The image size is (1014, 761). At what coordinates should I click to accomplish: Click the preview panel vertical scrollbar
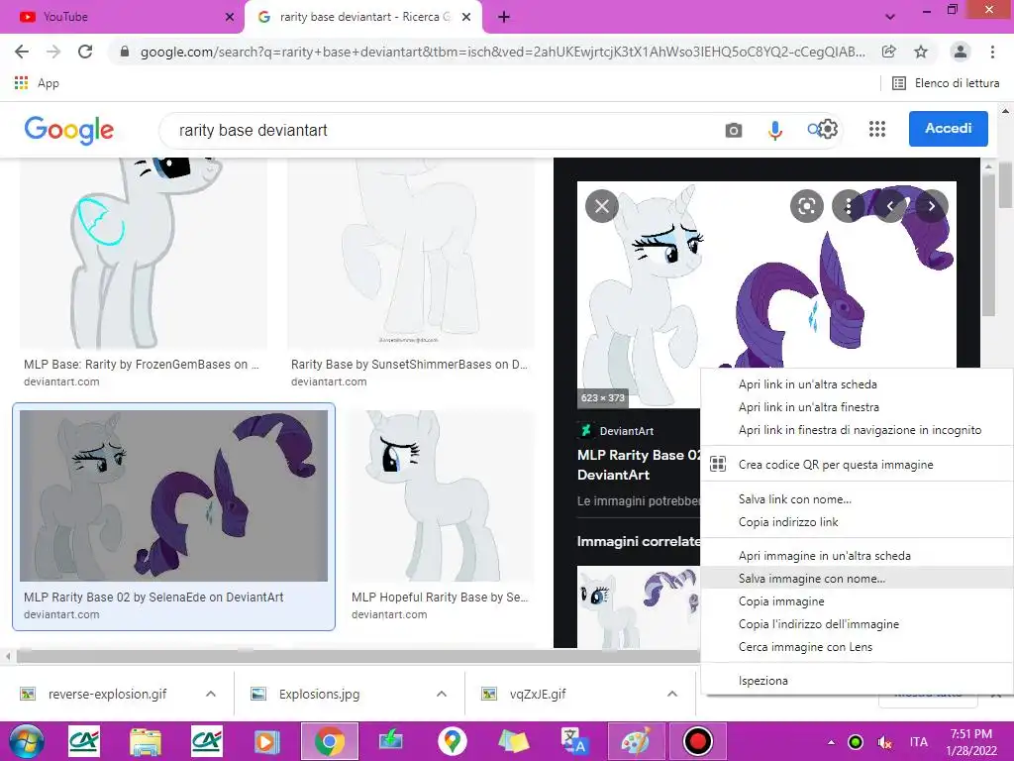pyautogui.click(x=987, y=246)
